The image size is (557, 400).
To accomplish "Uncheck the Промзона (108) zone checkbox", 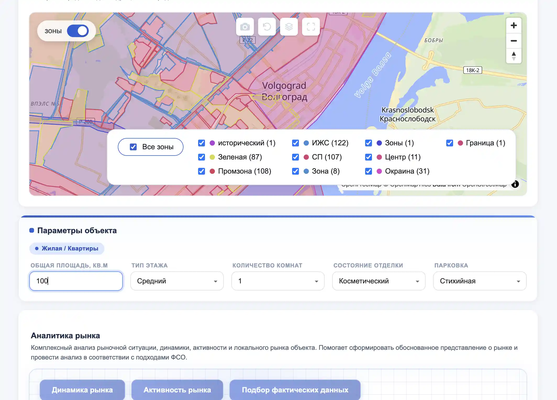I will coord(202,171).
